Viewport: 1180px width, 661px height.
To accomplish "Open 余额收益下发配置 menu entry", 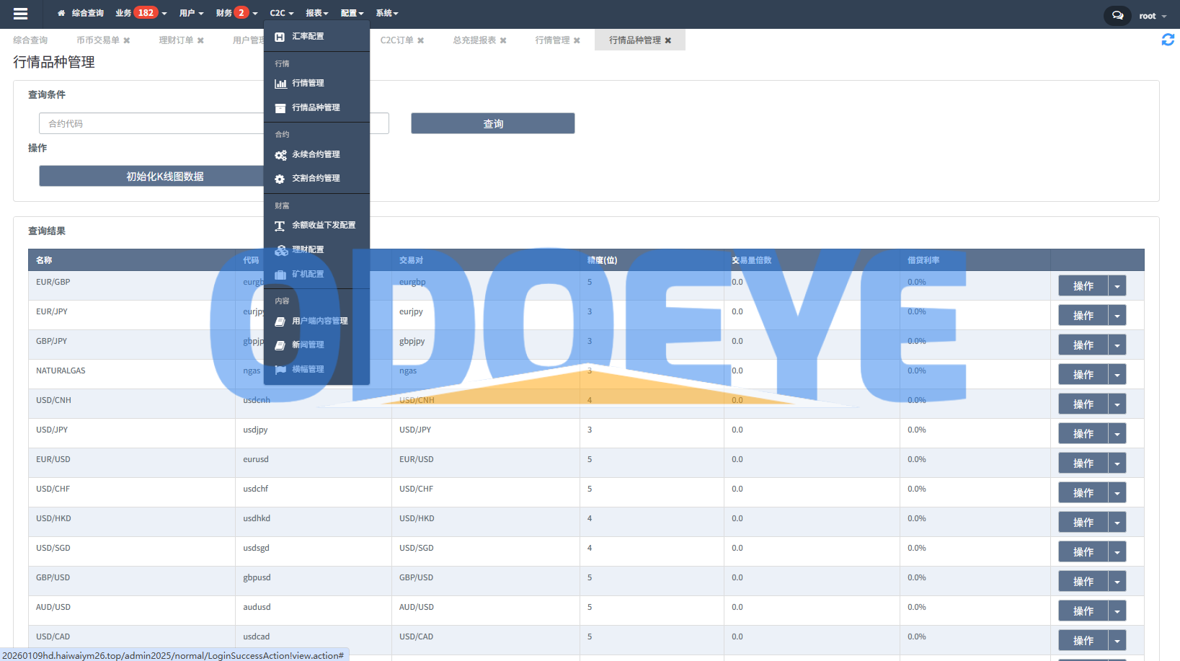I will click(x=324, y=225).
